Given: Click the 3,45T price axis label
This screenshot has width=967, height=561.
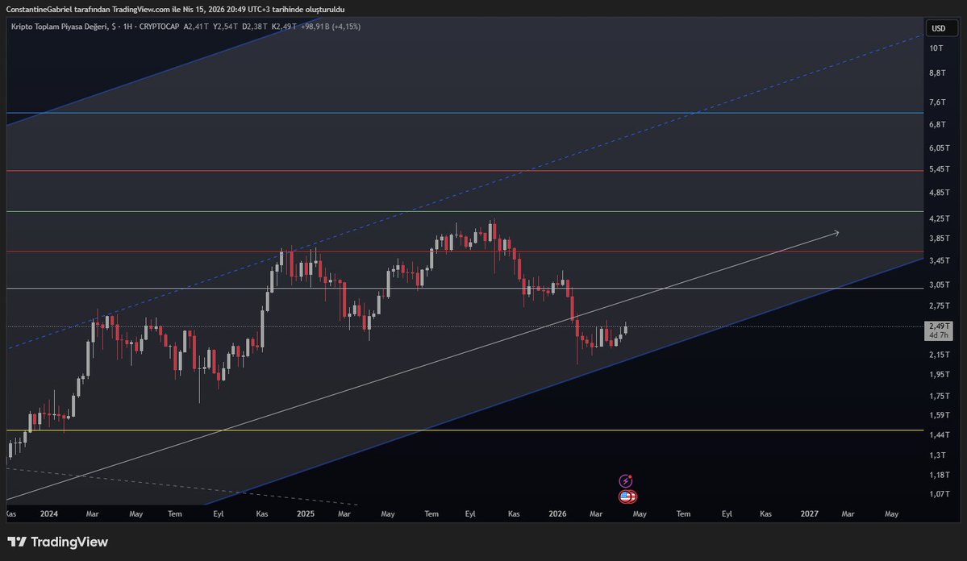Looking at the screenshot, I should click(940, 261).
